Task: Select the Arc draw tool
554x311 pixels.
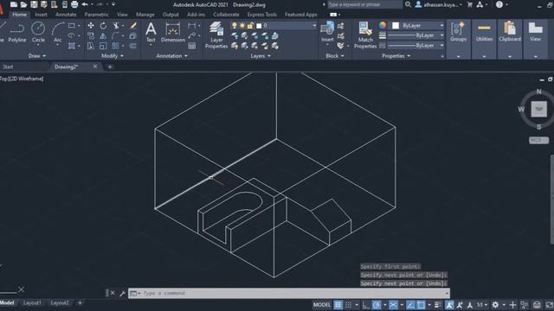Action: (x=58, y=33)
